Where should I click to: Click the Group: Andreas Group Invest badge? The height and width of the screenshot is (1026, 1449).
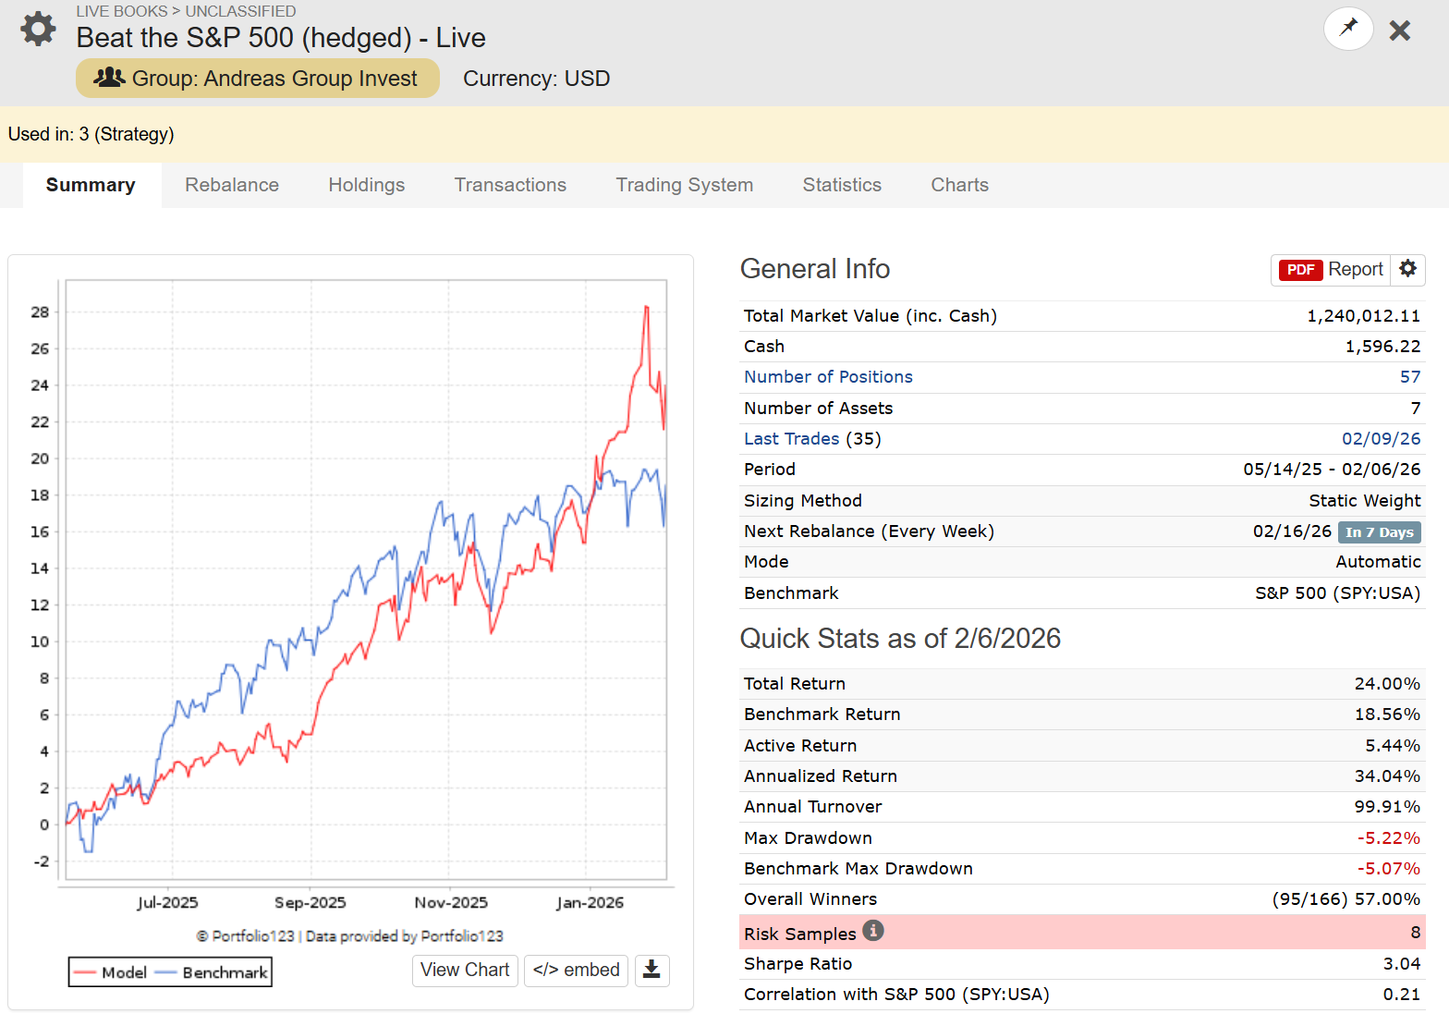point(257,78)
